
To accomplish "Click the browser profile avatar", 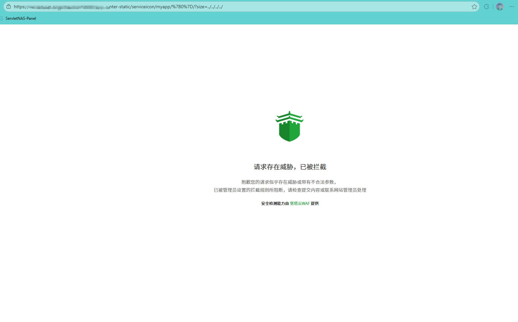I will pos(499,6).
